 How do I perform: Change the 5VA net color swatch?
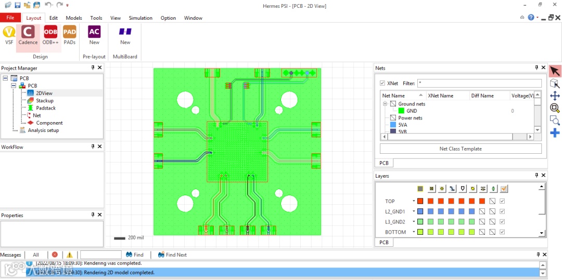(x=393, y=125)
